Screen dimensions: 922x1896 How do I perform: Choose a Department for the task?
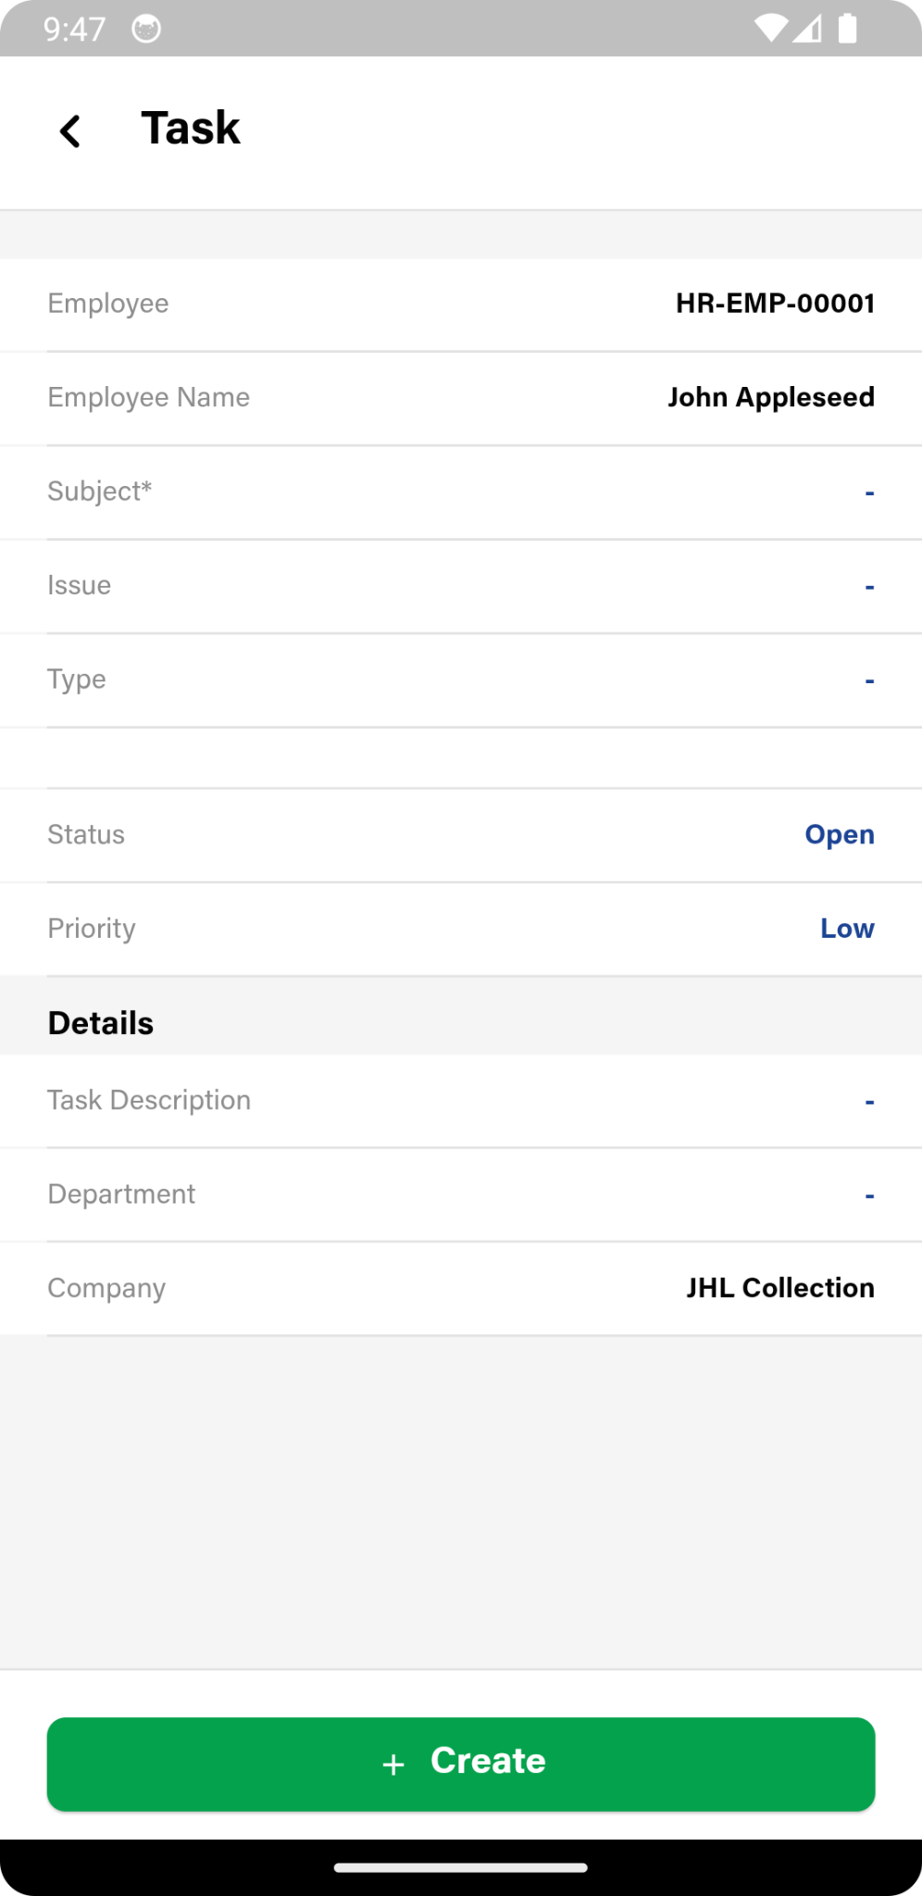coord(868,1195)
